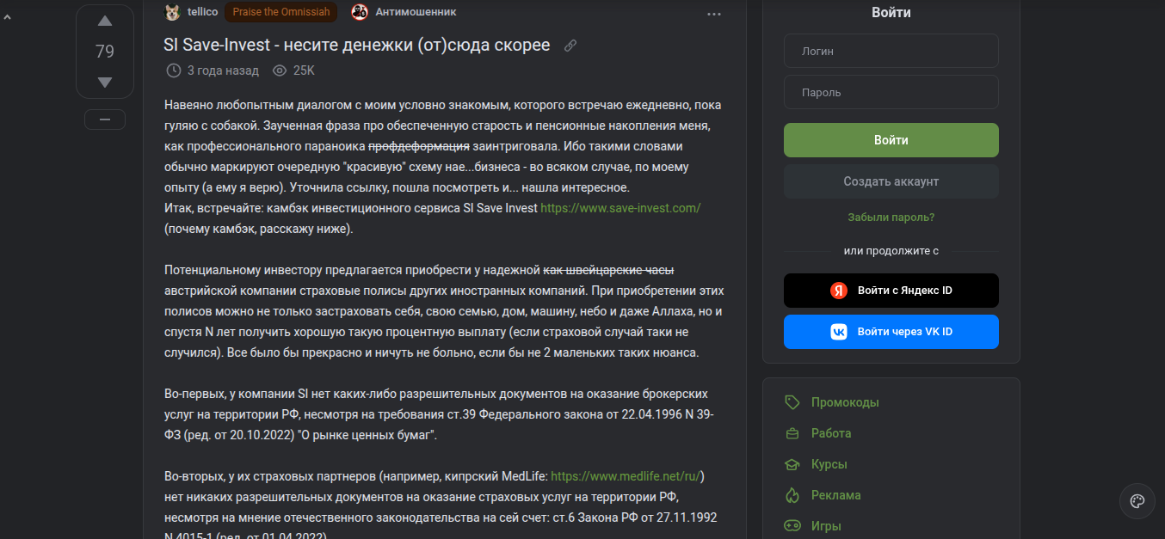Image resolution: width=1165 pixels, height=539 pixels.
Task: Upvote the post with arrow above 79
Action: pos(105,21)
